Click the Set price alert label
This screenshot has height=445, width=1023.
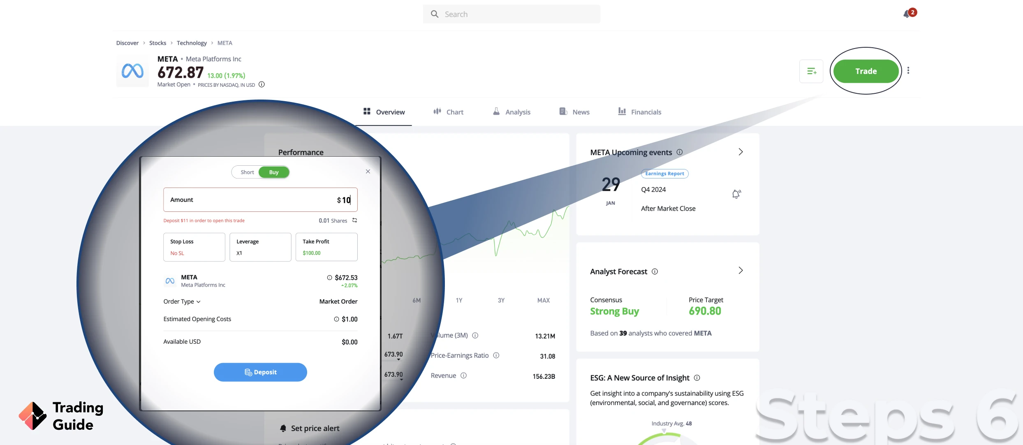click(x=315, y=429)
